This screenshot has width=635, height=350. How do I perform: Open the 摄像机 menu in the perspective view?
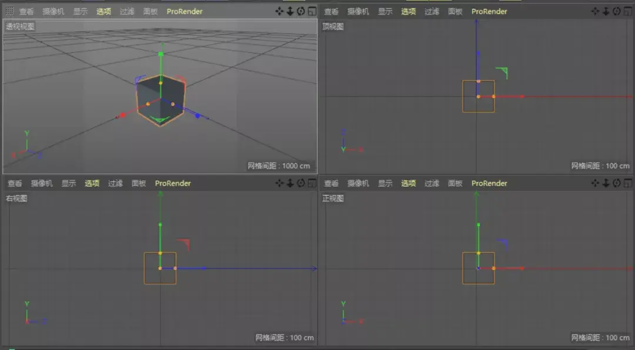54,11
